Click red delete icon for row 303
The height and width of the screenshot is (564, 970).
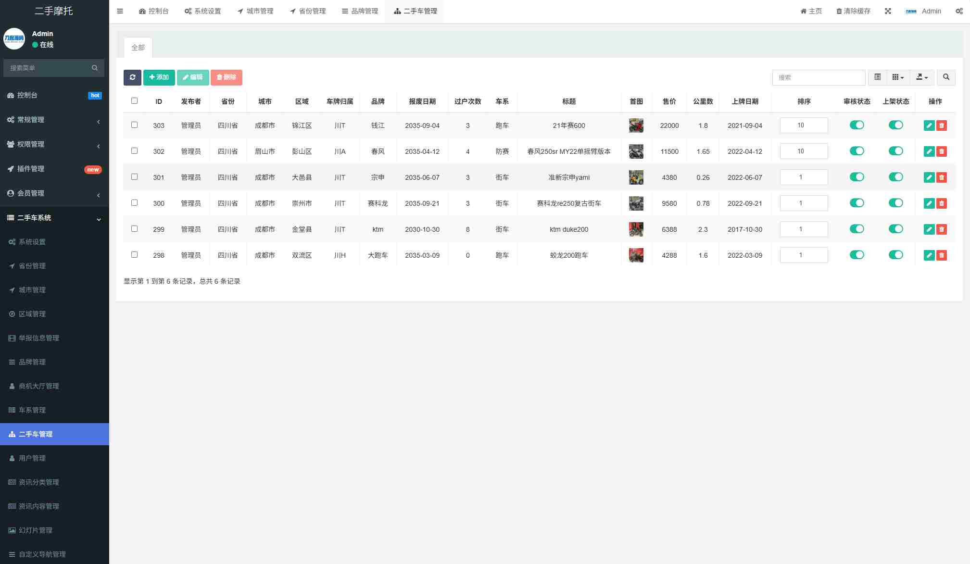[x=942, y=125]
